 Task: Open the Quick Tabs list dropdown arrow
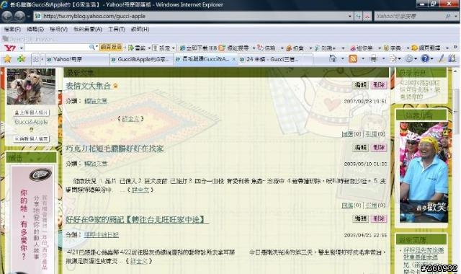coord(42,59)
